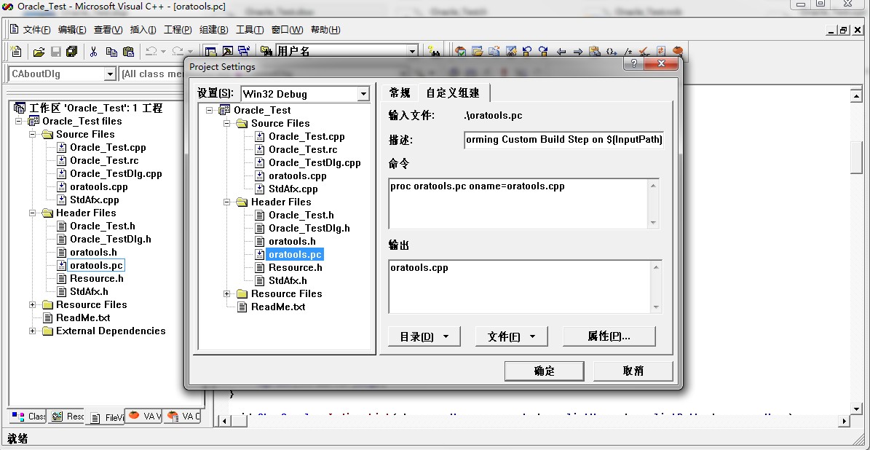The image size is (870, 450).
Task: Open the 用户名 find combo box dropdown
Action: pyautogui.click(x=412, y=52)
